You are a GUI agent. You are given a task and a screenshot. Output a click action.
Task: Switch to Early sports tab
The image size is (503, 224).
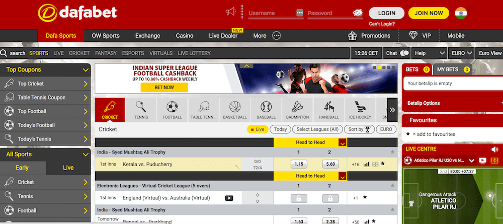[22, 168]
